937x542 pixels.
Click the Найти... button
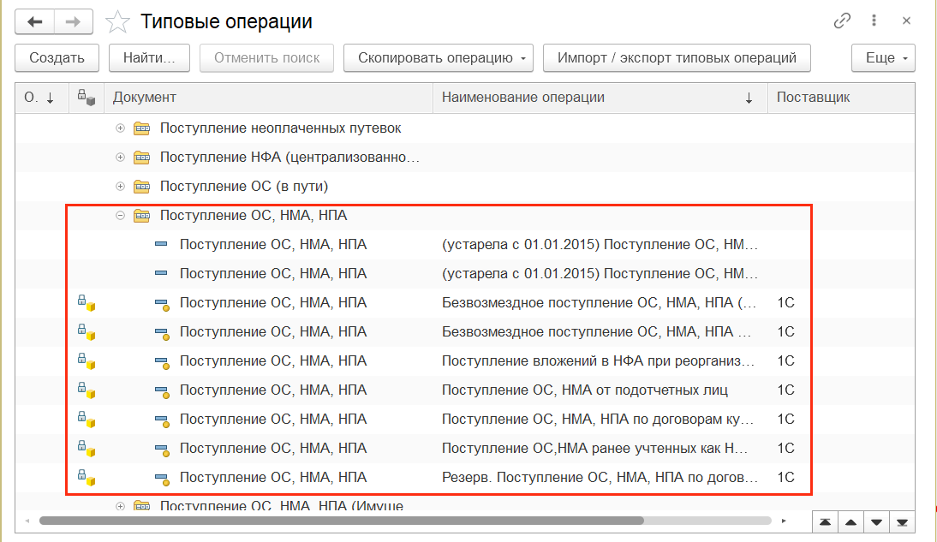[x=149, y=58]
